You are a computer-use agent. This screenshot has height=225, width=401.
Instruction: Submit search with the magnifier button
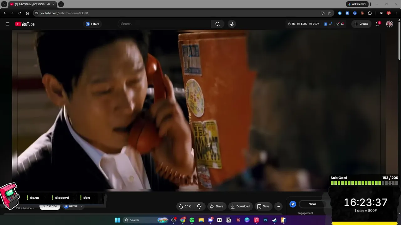[217, 24]
